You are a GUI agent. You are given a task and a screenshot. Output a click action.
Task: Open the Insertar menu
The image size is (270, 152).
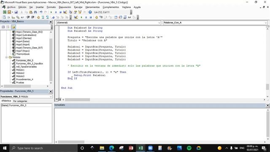40,7
